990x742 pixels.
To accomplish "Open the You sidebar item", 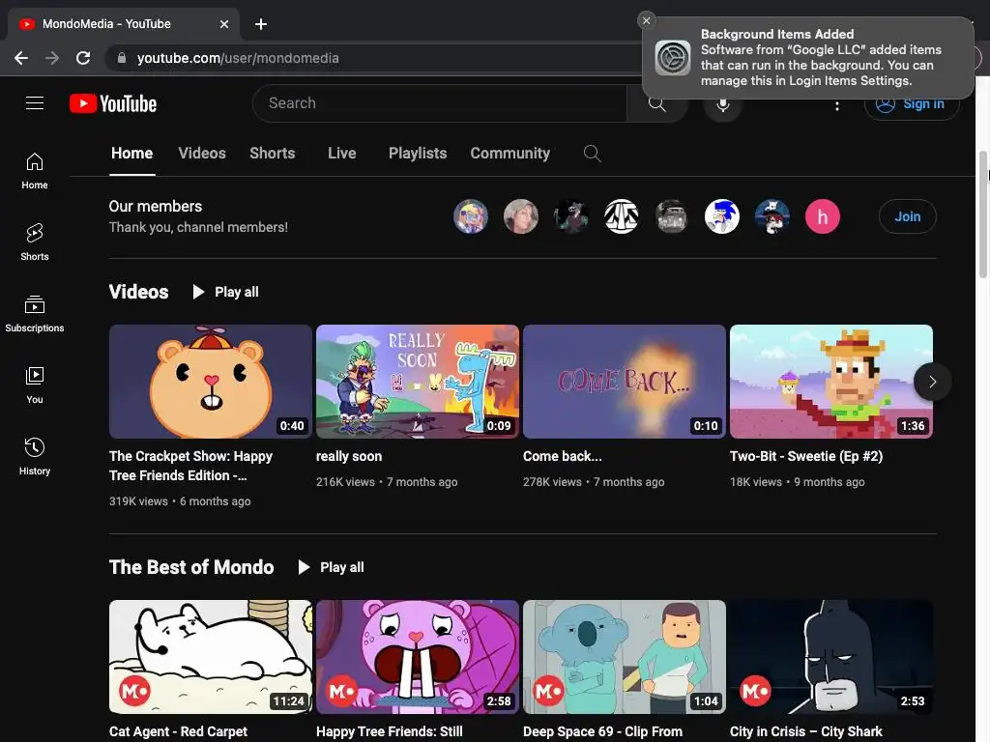I will pos(35,385).
